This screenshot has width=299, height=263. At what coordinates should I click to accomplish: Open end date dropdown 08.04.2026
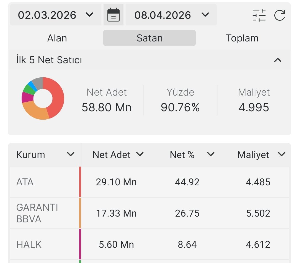(171, 15)
